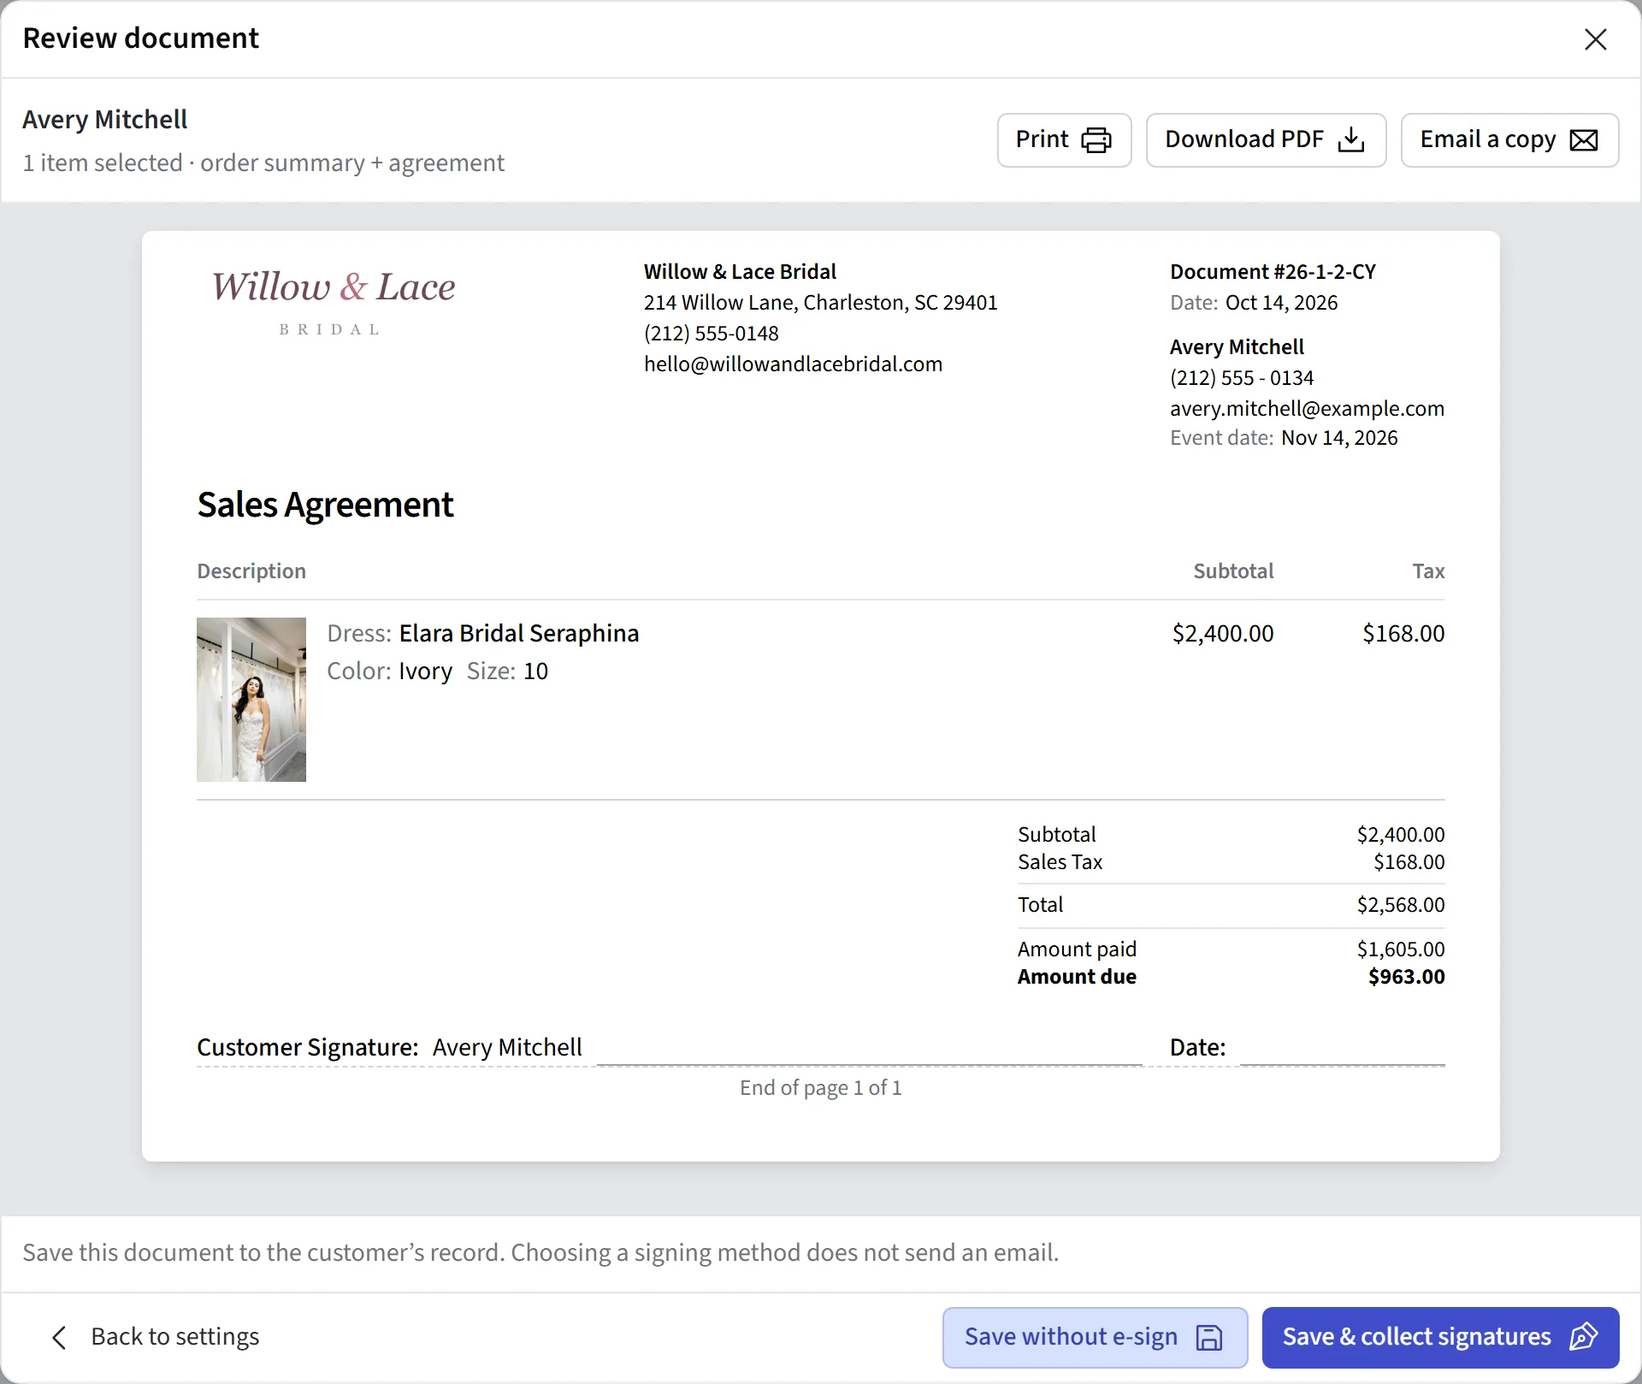This screenshot has width=1642, height=1384.
Task: Click store address 214 Willow Lane
Action: [x=820, y=303]
